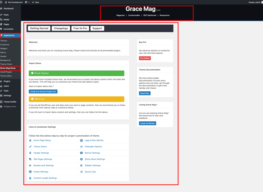263x192 pixels.
Task: Switch to the Changelogs tab
Action: (x=61, y=28)
